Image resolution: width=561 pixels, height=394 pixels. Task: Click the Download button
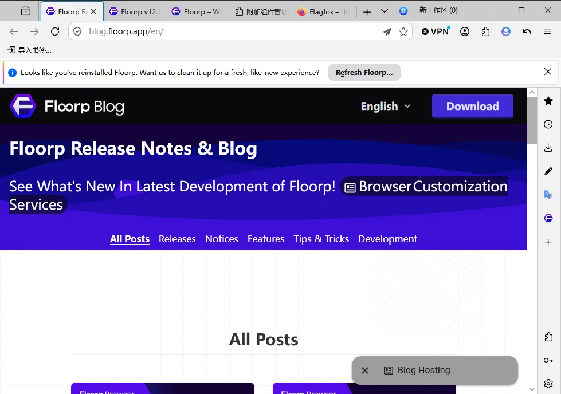coord(472,106)
